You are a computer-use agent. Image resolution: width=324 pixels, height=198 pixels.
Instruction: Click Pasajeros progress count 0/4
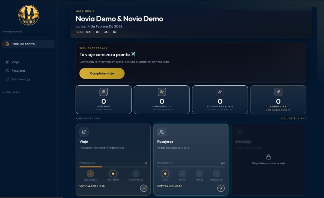(x=222, y=163)
